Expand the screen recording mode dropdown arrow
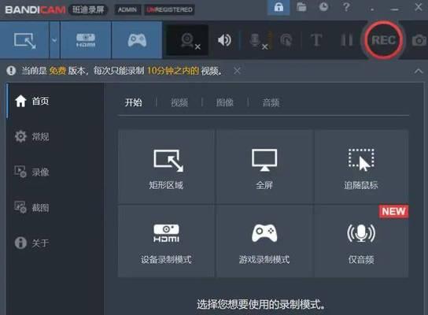This screenshot has height=315, width=428. [x=54, y=40]
